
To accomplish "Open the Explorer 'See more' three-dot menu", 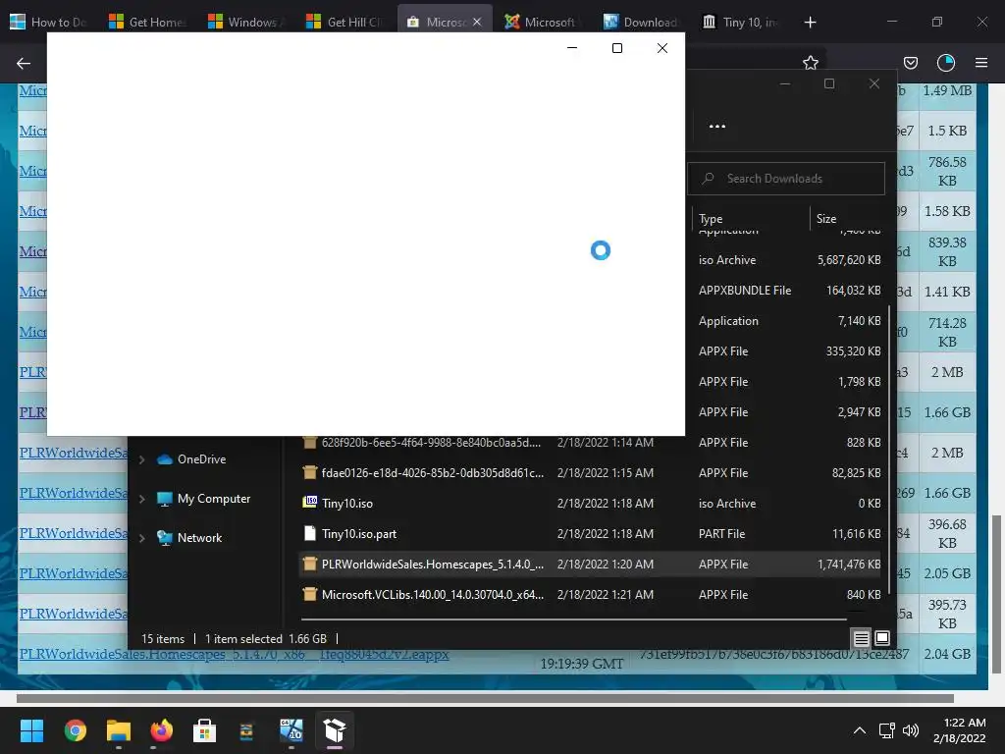I will [717, 127].
